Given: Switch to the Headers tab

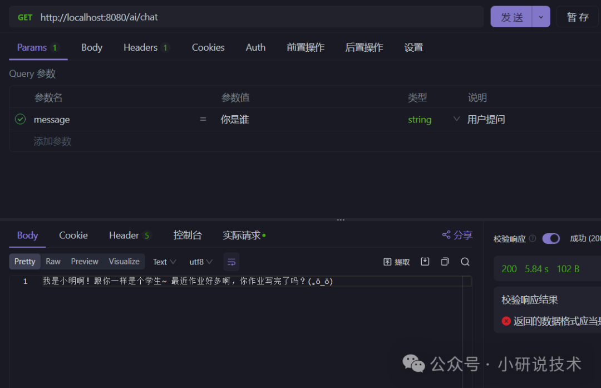Looking at the screenshot, I should 140,47.
